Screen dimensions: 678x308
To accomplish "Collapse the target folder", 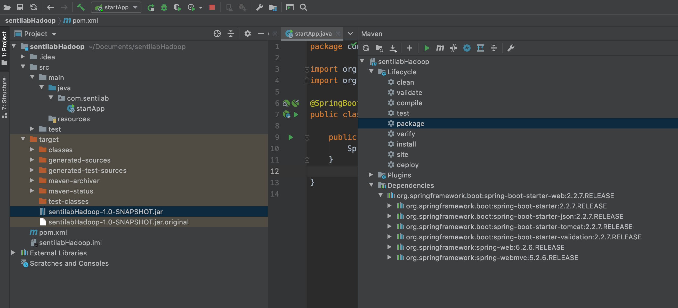I will (x=23, y=139).
